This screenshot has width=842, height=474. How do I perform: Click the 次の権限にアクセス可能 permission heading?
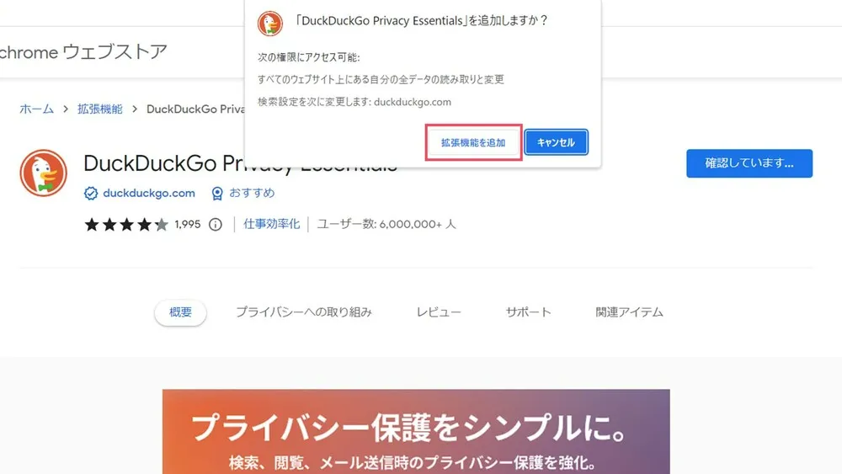pos(308,57)
